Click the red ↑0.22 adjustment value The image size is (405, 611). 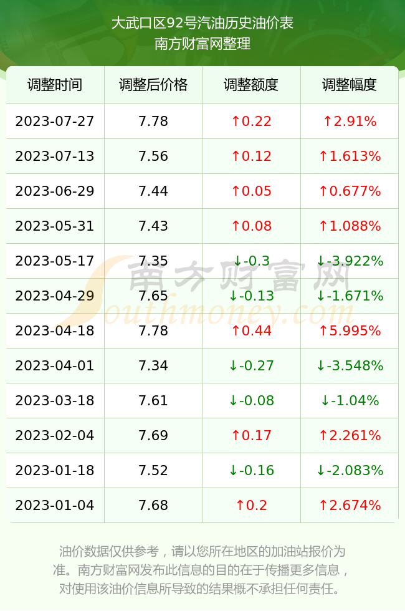251,121
